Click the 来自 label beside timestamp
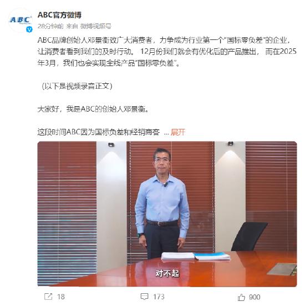The height and width of the screenshot is (306, 305). click(72, 26)
